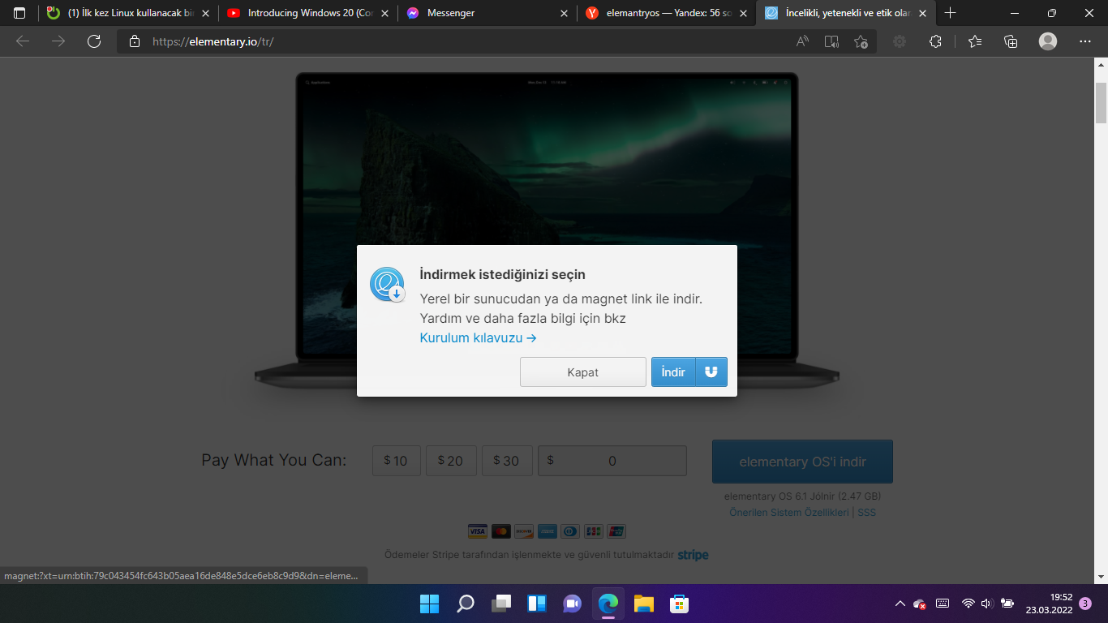Open File Explorer from the taskbar

(644, 604)
